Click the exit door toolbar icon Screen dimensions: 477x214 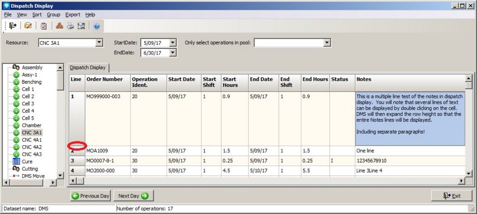(x=13, y=26)
